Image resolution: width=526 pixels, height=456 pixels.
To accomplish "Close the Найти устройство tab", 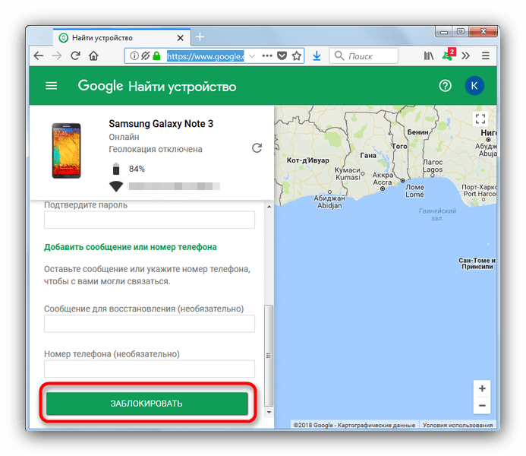I will pyautogui.click(x=180, y=38).
